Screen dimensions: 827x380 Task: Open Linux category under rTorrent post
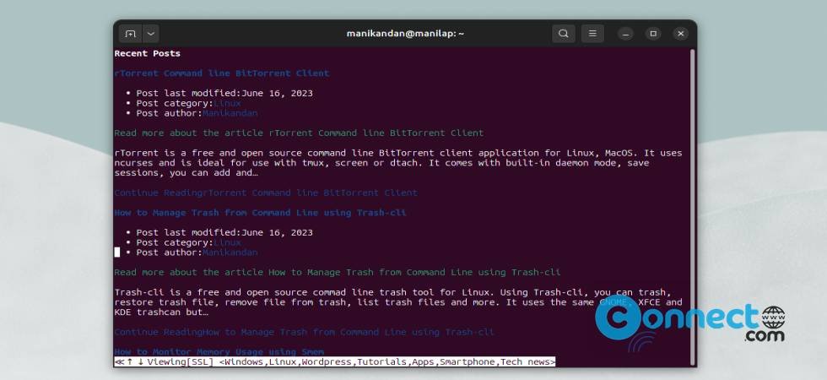(x=227, y=103)
